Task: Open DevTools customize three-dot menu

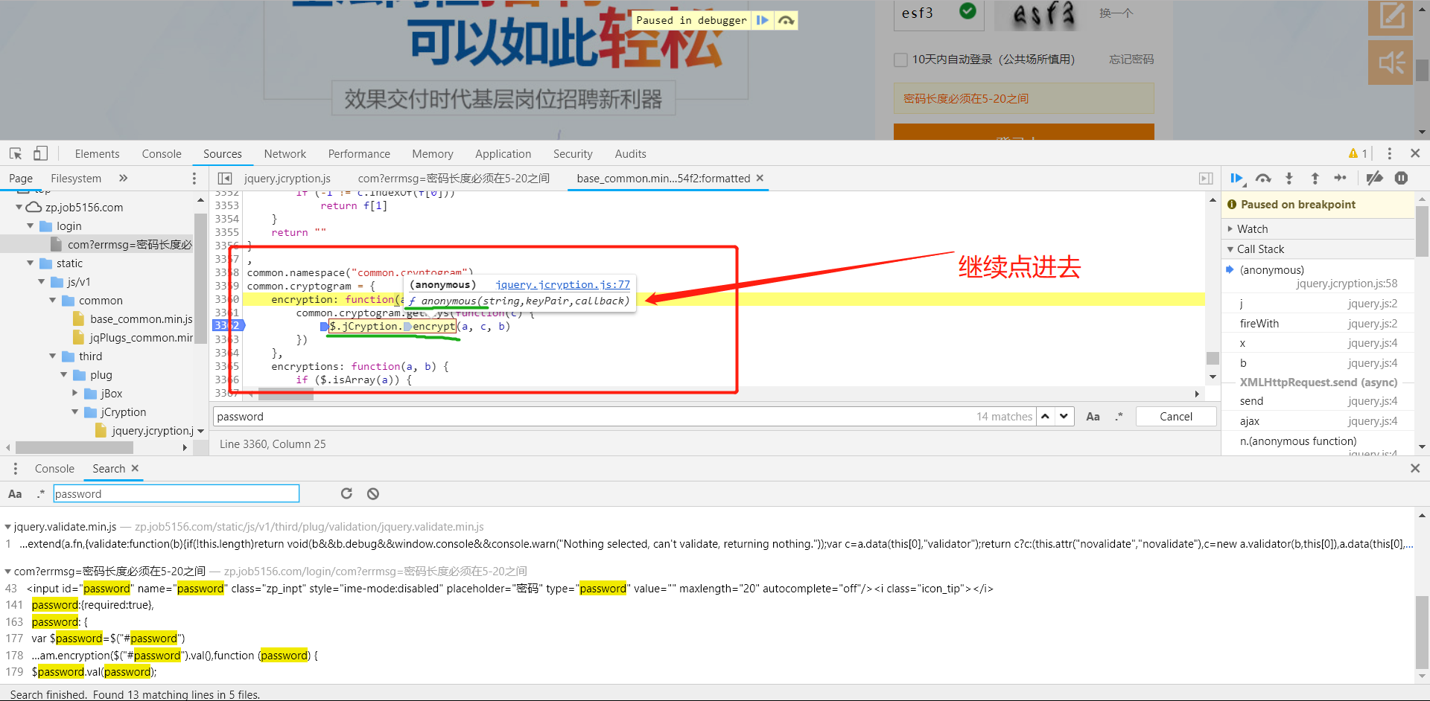Action: click(x=1389, y=153)
